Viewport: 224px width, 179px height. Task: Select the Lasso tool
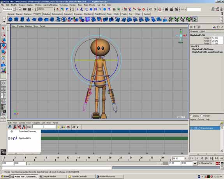3,34
